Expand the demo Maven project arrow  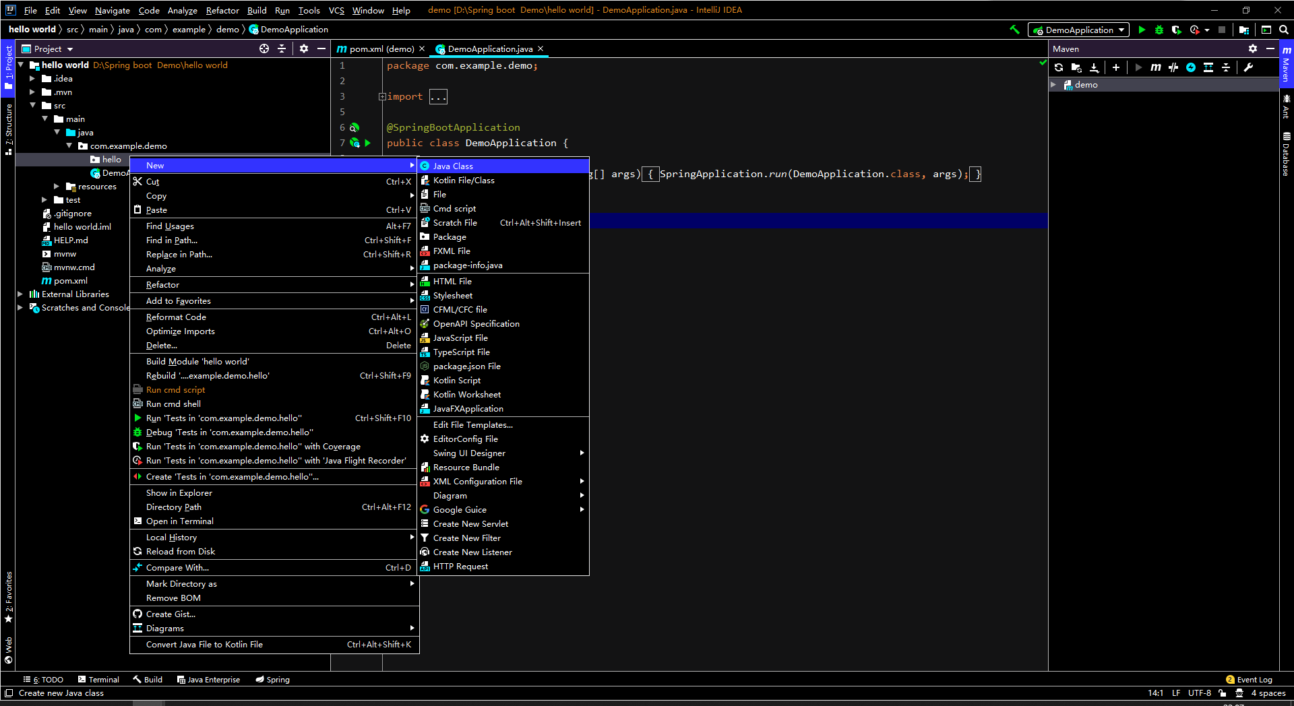(1053, 85)
